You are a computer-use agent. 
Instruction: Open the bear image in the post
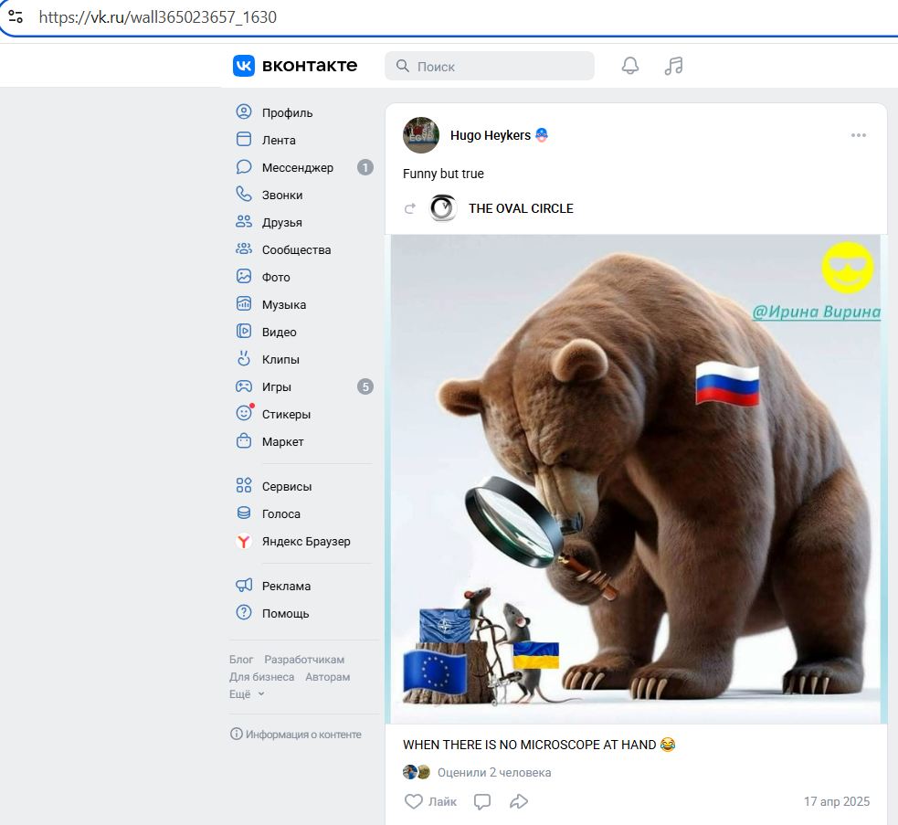[x=636, y=479]
